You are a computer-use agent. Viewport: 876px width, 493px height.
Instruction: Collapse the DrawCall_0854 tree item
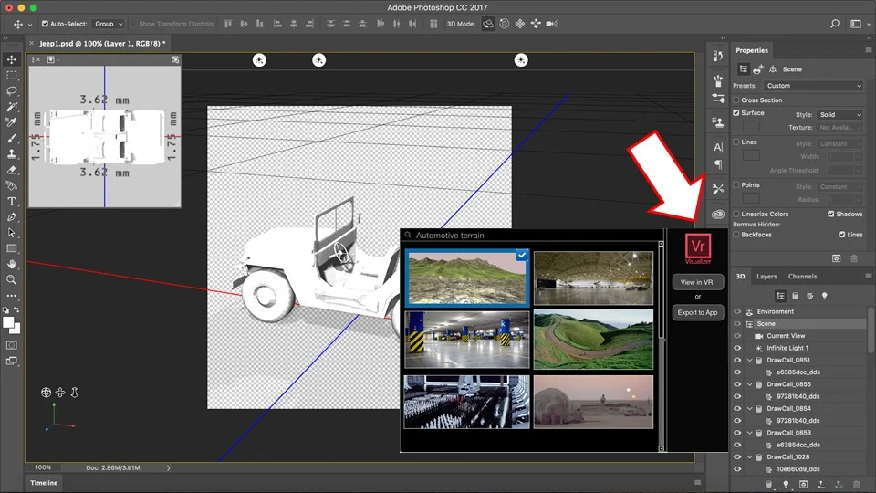[750, 409]
